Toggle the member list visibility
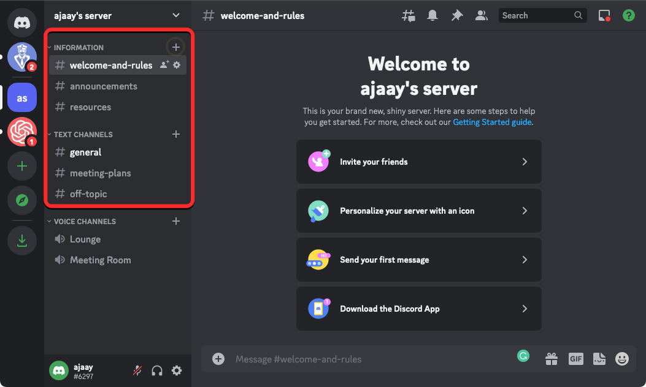Screen dimensions: 646x387 482,16
